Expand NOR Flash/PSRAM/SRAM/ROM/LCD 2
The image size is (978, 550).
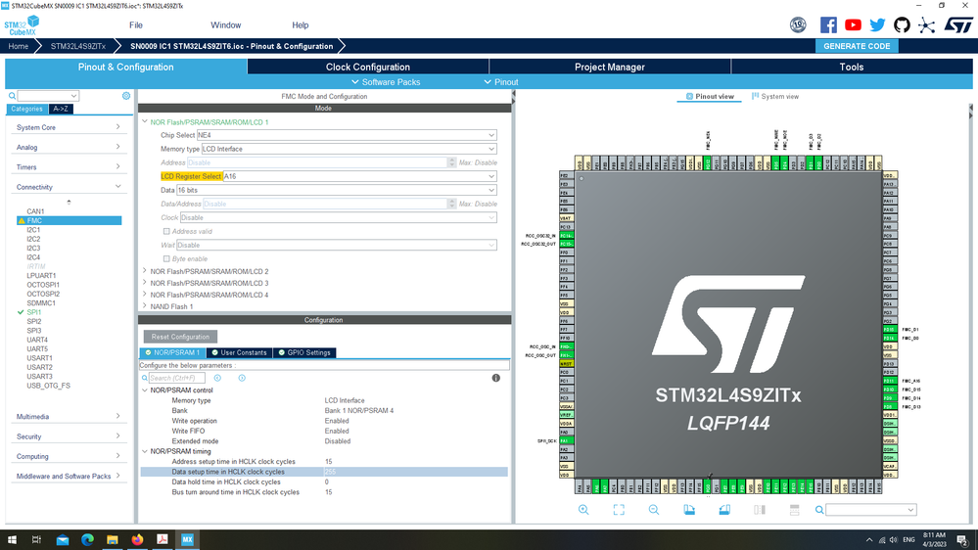tap(145, 271)
